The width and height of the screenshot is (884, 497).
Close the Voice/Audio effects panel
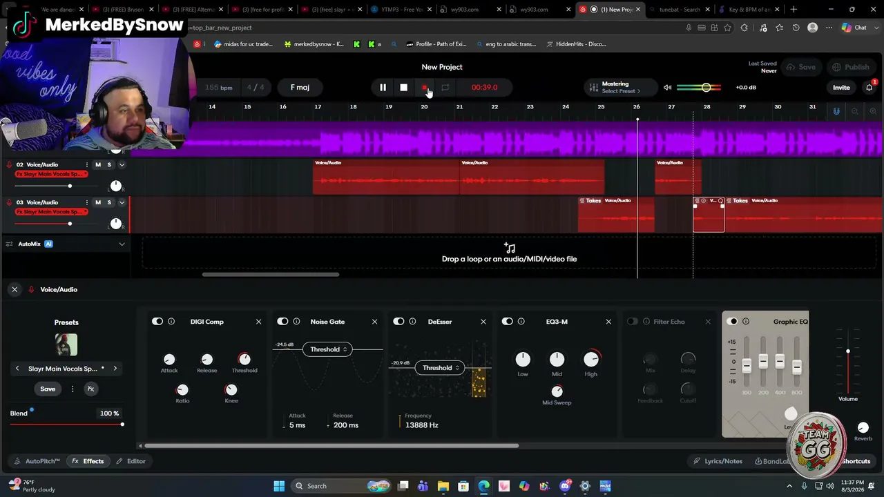tap(15, 289)
